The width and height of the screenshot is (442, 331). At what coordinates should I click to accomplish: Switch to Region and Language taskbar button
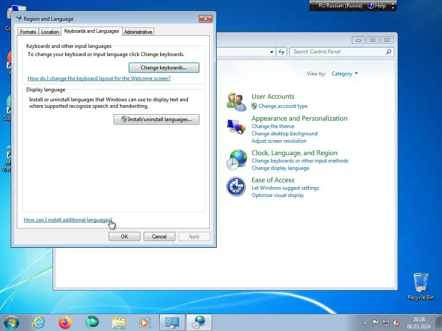[x=199, y=322]
